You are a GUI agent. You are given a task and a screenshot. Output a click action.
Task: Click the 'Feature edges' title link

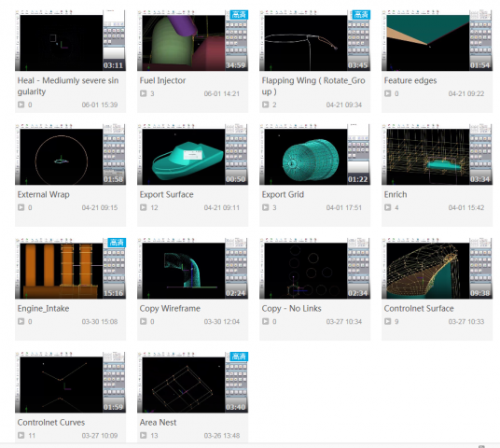coord(410,80)
